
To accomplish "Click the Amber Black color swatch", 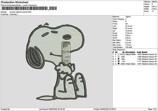I will coord(118,64).
